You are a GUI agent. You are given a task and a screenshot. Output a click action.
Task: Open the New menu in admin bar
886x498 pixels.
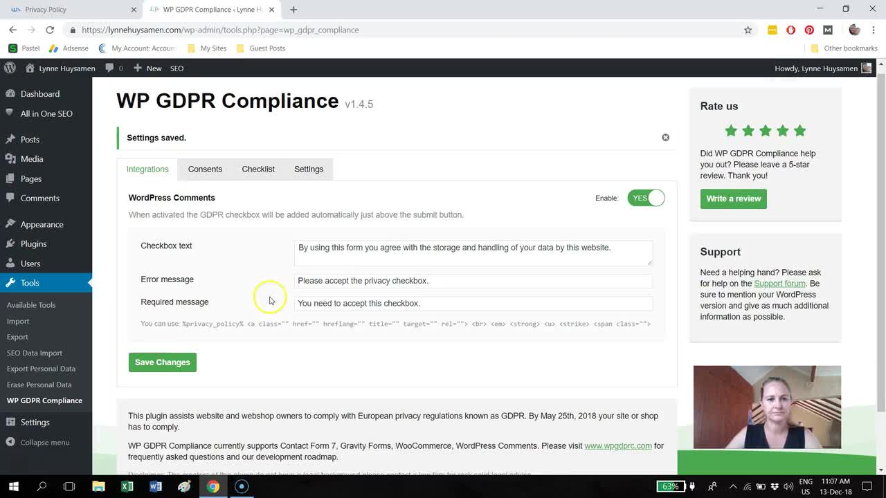(x=147, y=68)
